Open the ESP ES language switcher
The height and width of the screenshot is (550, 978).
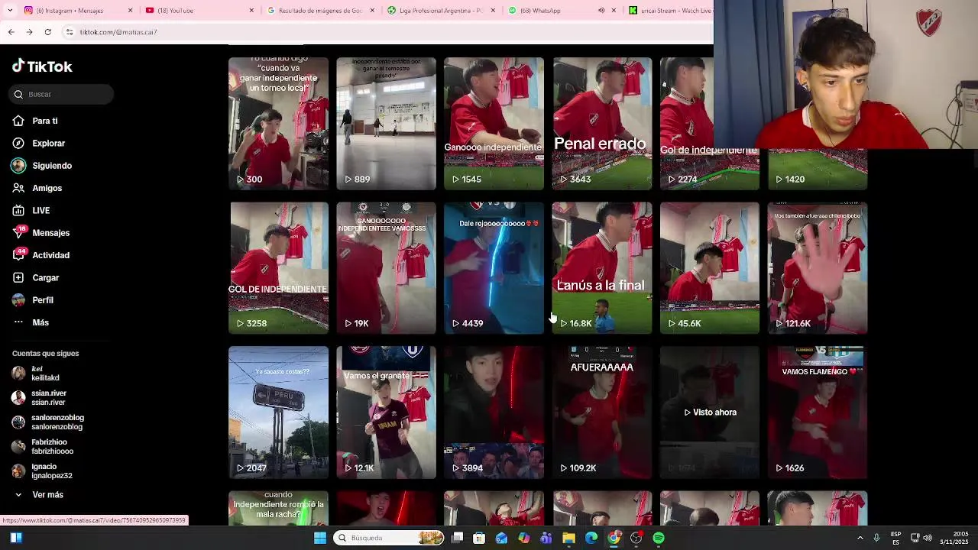coord(895,538)
